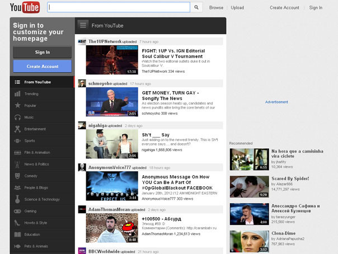Click the Popular star icon
The width and height of the screenshot is (338, 254).
click(17, 105)
